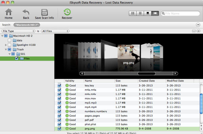Viewport: 203px width, 134px height.
Task: Check the data folder checkbox
Action: 9,40
